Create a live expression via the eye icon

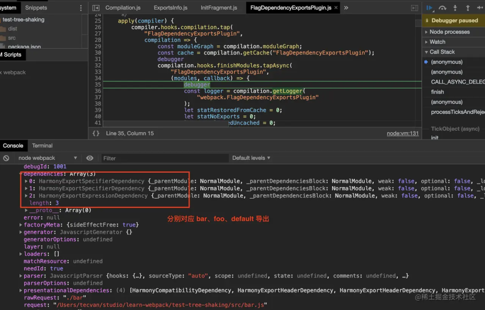[89, 157]
